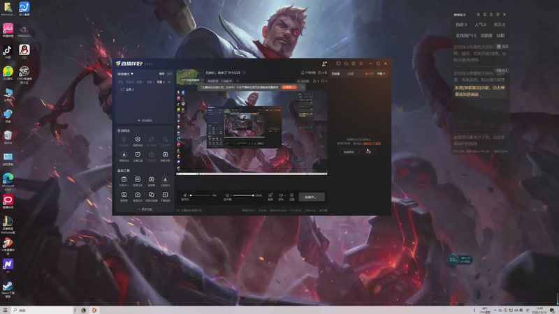Open the headset support icon in title bar

pyautogui.click(x=346, y=63)
